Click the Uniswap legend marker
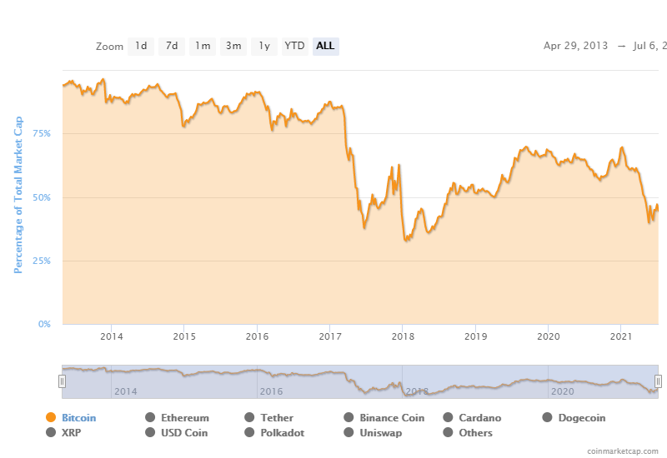The image size is (667, 458). click(349, 433)
